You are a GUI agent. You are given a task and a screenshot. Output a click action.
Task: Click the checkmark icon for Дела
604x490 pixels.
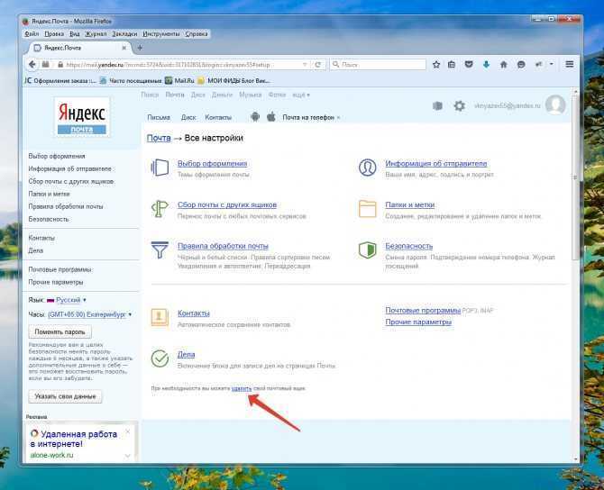click(160, 358)
